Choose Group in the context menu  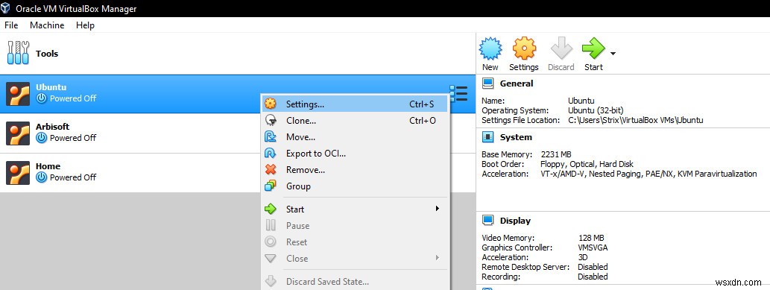click(x=355, y=186)
